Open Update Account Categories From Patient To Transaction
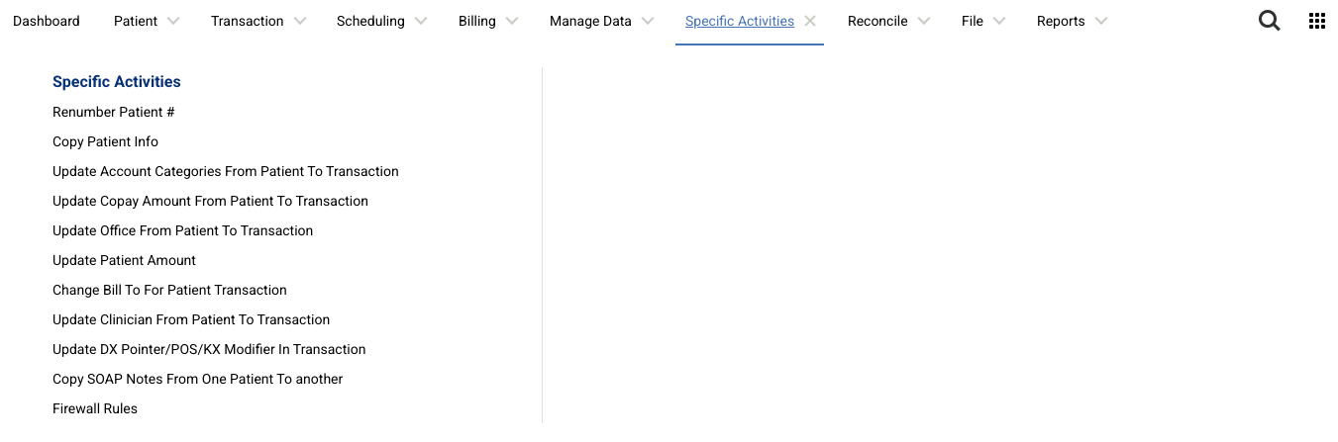This screenshot has width=1338, height=442. pyautogui.click(x=226, y=171)
